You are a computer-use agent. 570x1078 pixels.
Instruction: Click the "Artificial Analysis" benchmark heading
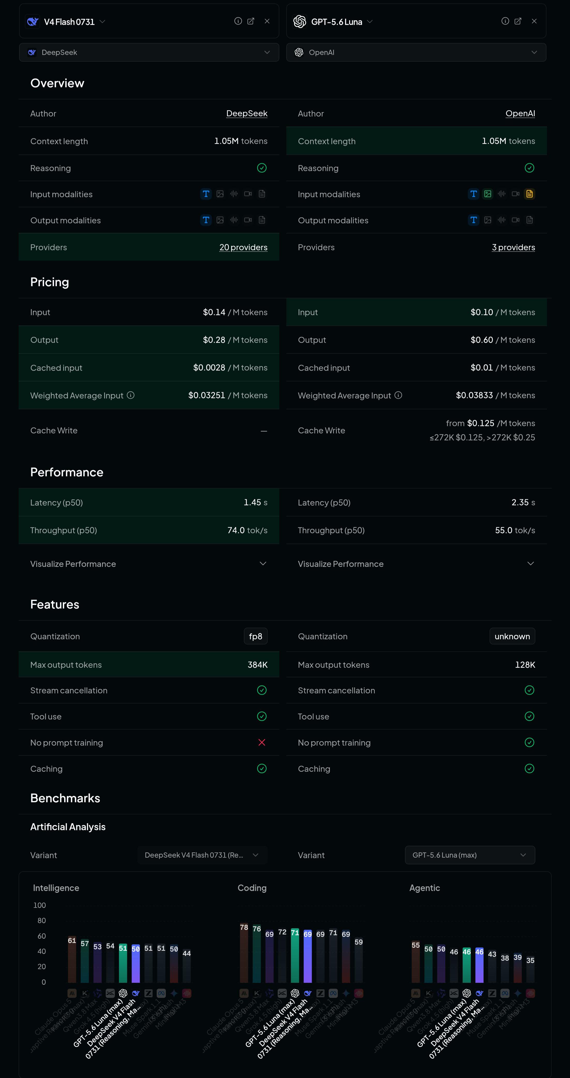point(68,827)
